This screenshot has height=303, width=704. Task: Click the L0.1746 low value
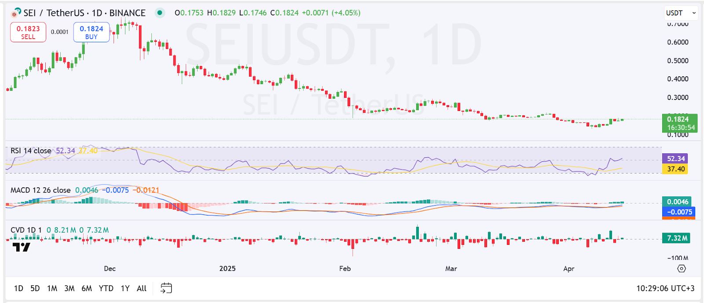coord(253,13)
